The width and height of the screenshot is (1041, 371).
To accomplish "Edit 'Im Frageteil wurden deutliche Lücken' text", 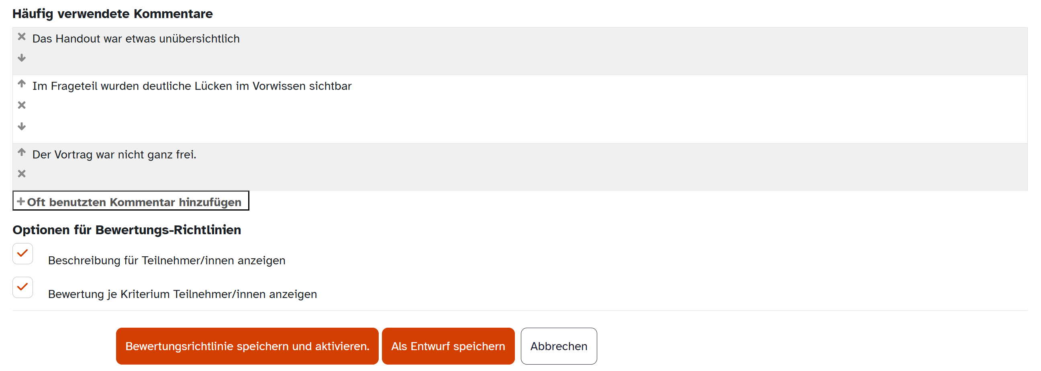I will point(192,86).
